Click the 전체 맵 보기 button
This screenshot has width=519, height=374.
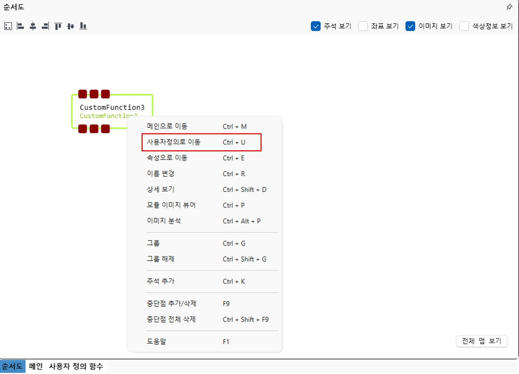pyautogui.click(x=481, y=341)
